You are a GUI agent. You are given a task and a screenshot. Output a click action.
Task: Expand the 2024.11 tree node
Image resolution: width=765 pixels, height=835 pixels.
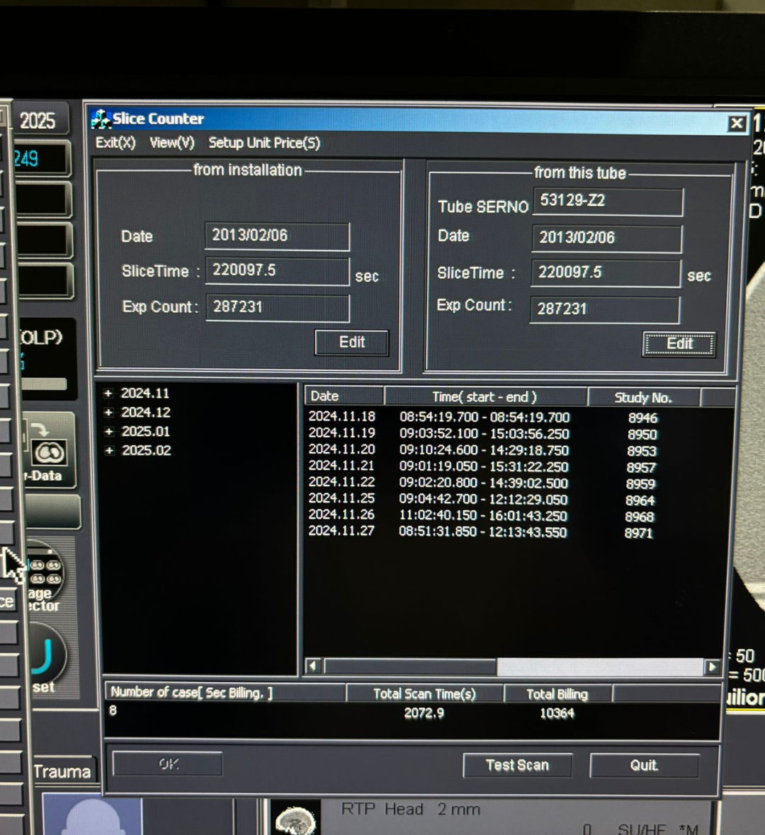point(108,393)
